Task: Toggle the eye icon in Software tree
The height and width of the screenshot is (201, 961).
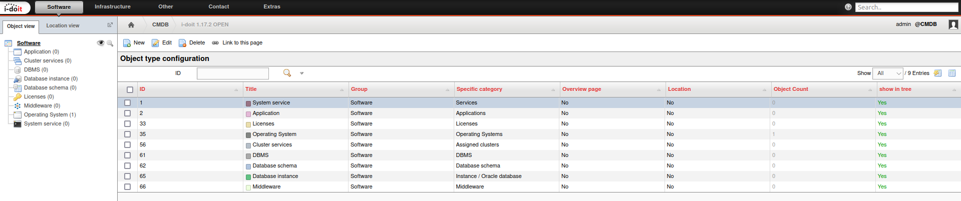Action: point(101,43)
